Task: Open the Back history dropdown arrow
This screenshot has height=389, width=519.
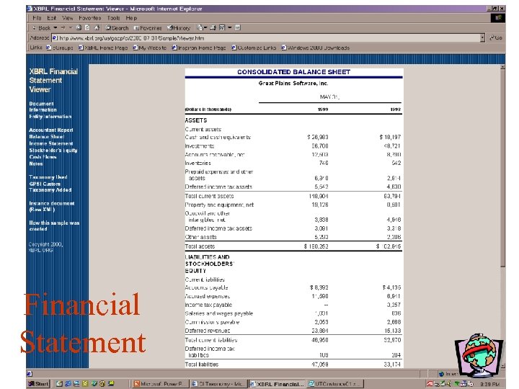Action: (56, 28)
